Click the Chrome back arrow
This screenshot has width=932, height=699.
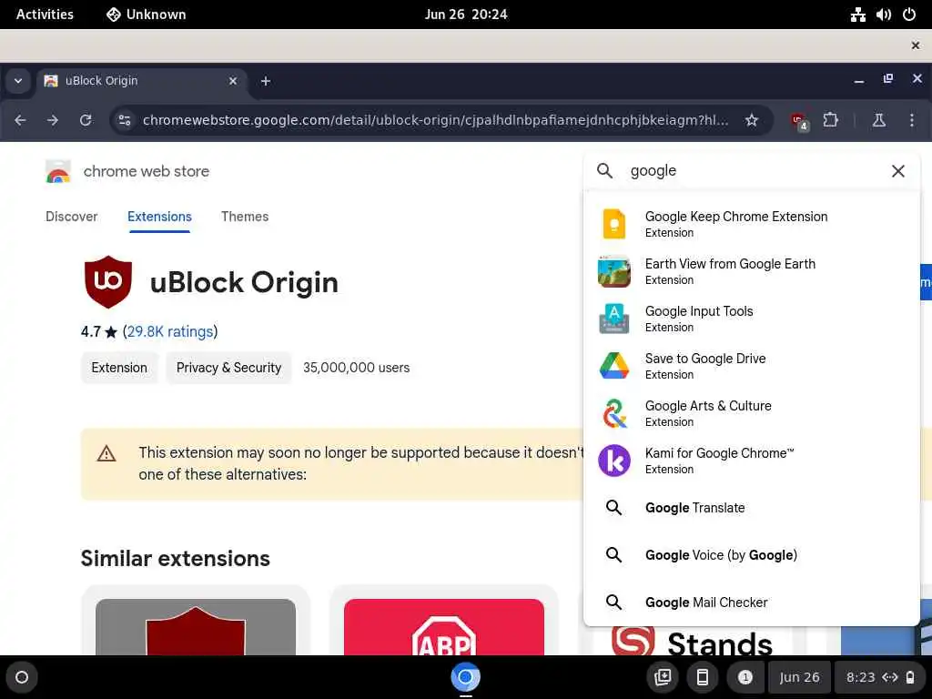[20, 120]
